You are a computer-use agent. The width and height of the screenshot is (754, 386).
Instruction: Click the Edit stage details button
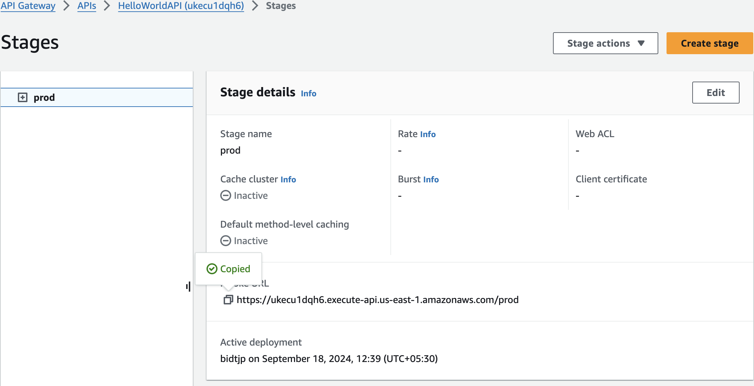coord(716,93)
